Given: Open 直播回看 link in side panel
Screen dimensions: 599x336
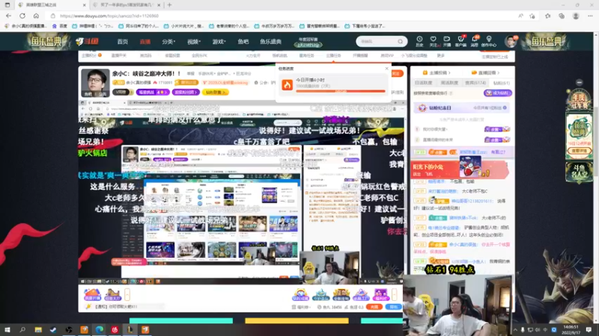Looking at the screenshot, I should click(x=486, y=72).
